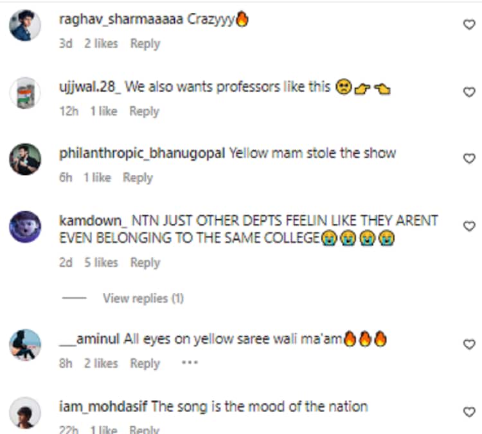This screenshot has height=434, width=482.
Task: Reply to ujjwal.28_'s comment
Action: 144,111
